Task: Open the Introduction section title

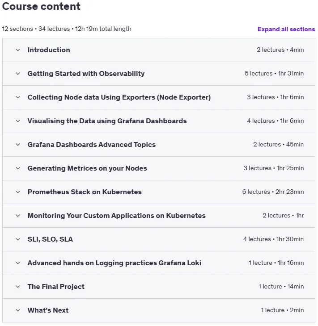Action: (x=49, y=50)
